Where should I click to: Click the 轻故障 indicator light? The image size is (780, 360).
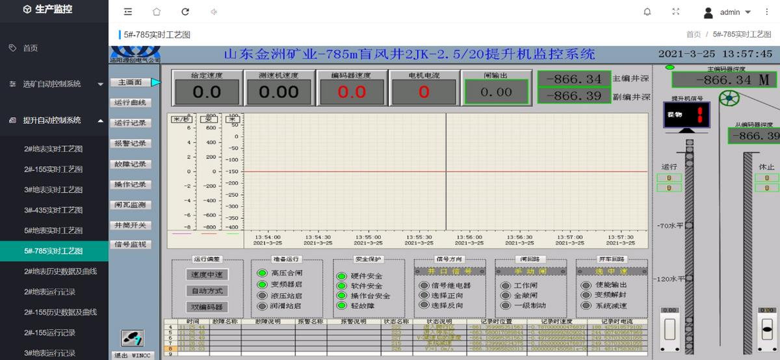341,306
